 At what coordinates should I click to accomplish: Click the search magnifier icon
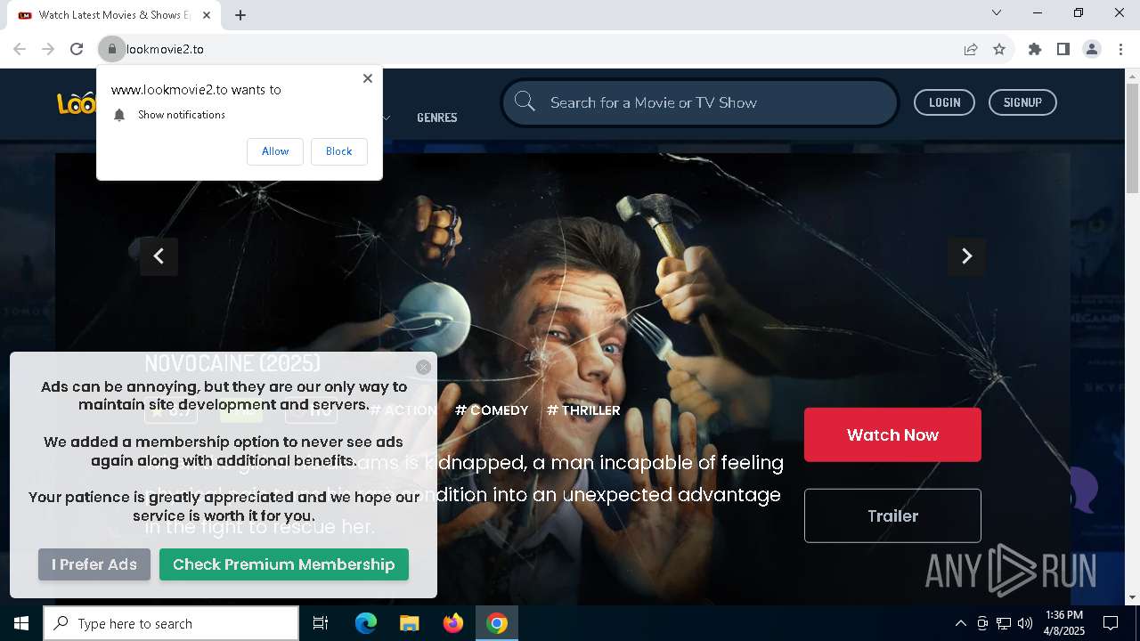click(525, 101)
